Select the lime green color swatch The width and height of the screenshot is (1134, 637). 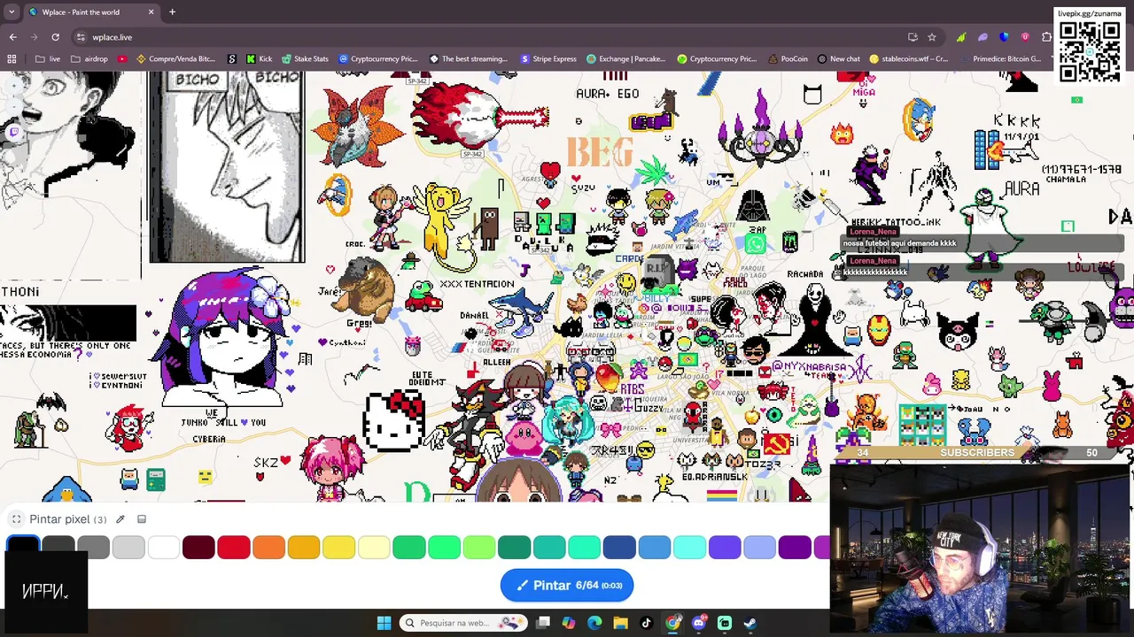[479, 547]
